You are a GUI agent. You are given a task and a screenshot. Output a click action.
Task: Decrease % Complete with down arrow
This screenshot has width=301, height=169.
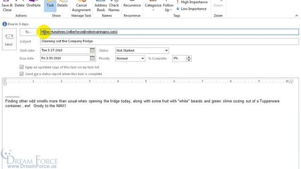(189, 60)
